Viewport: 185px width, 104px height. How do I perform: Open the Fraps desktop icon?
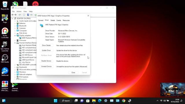(5, 18)
